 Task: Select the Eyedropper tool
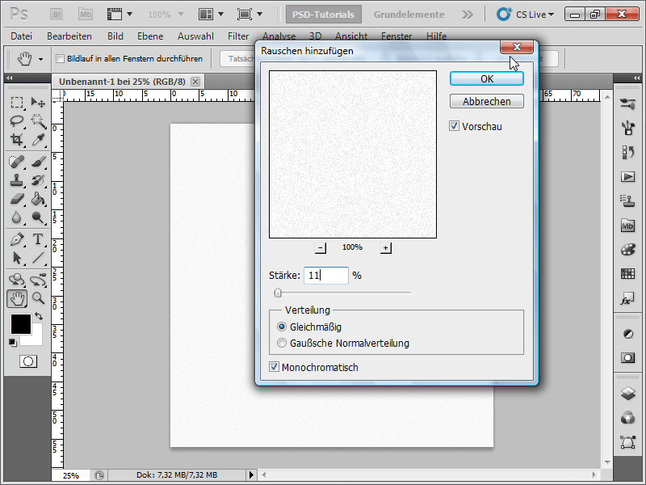tap(38, 140)
